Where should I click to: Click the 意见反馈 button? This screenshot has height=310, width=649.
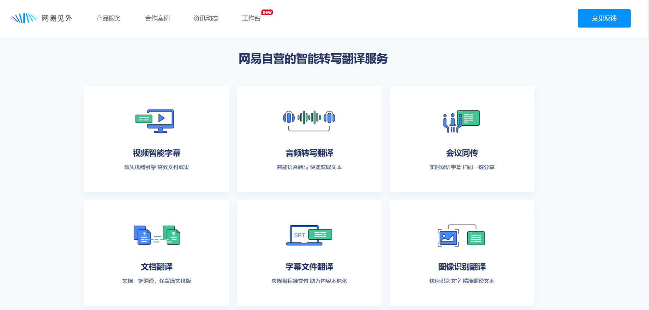point(604,18)
